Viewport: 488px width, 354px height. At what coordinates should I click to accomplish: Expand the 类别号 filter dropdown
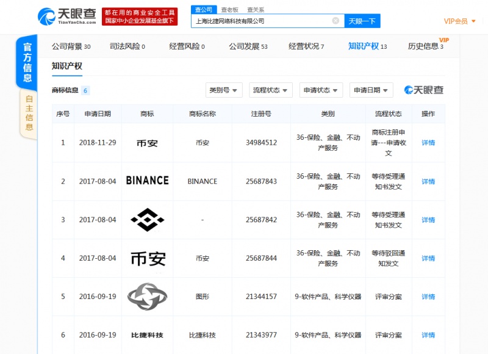[224, 90]
